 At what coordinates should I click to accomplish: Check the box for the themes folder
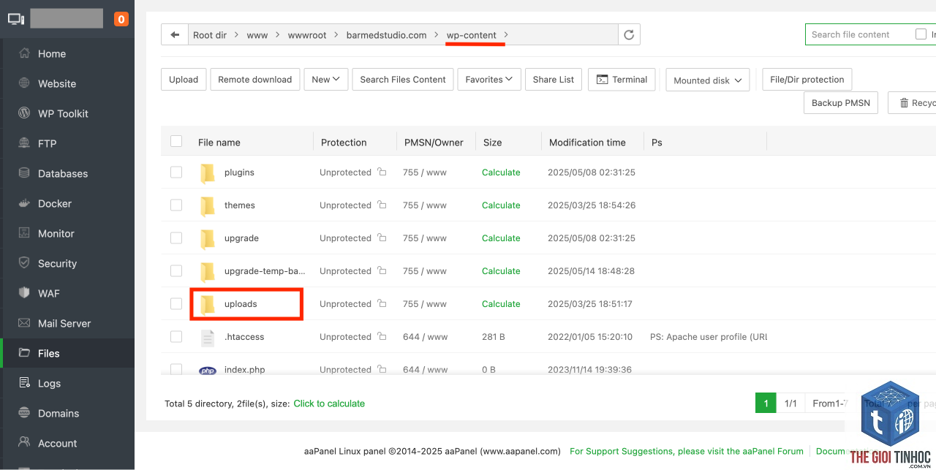coord(176,205)
